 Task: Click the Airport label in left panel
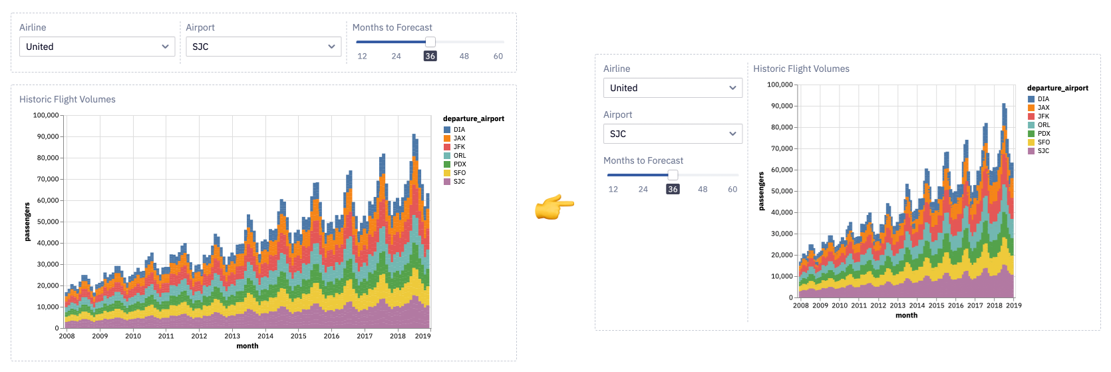[200, 27]
